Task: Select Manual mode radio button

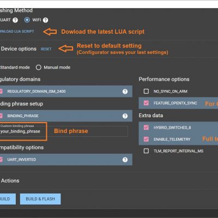Action: [39, 68]
